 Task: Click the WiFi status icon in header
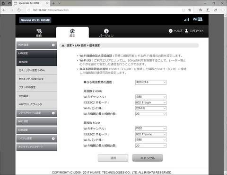click(198, 19)
